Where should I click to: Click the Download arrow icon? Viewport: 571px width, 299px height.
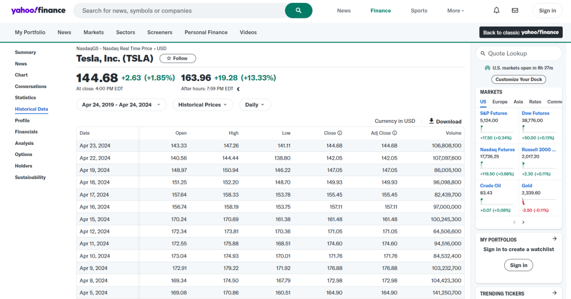tap(431, 121)
